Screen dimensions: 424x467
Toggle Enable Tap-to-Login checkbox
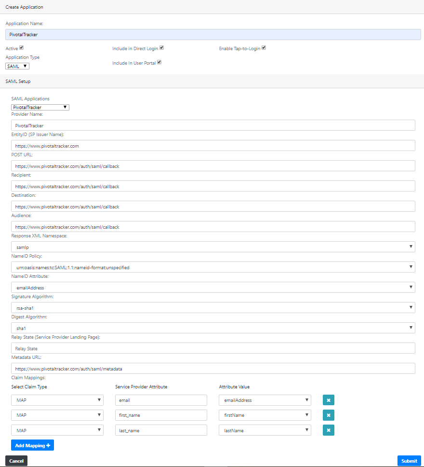[264, 48]
